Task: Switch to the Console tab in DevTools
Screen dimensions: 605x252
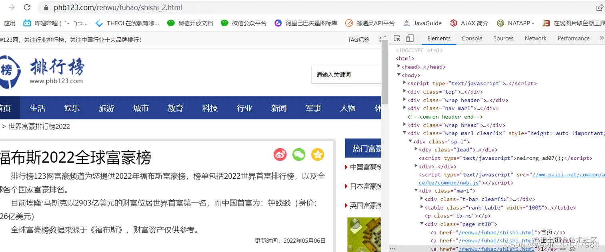Action: (x=472, y=38)
